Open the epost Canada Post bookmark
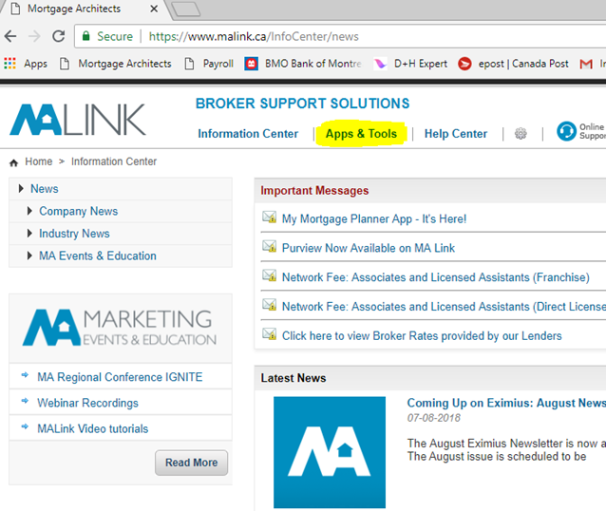Screen dimensions: 606x511 pyautogui.click(x=513, y=64)
